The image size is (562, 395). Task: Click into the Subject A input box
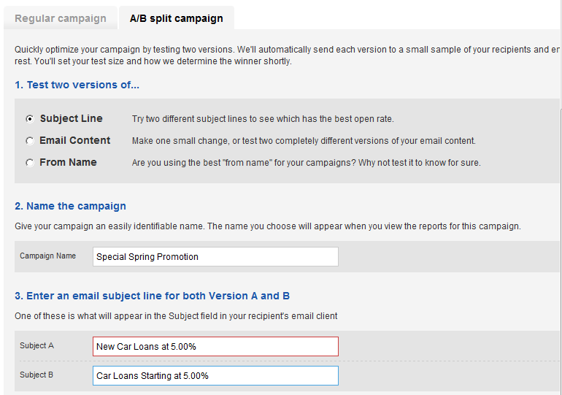coord(215,346)
